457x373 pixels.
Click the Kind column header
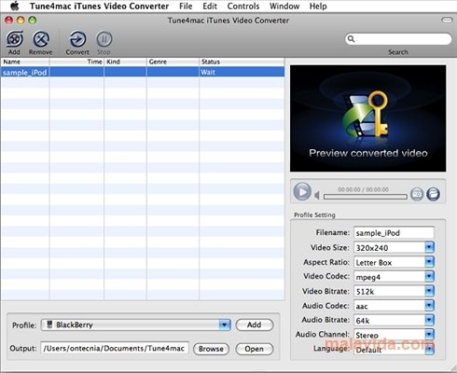pos(125,62)
